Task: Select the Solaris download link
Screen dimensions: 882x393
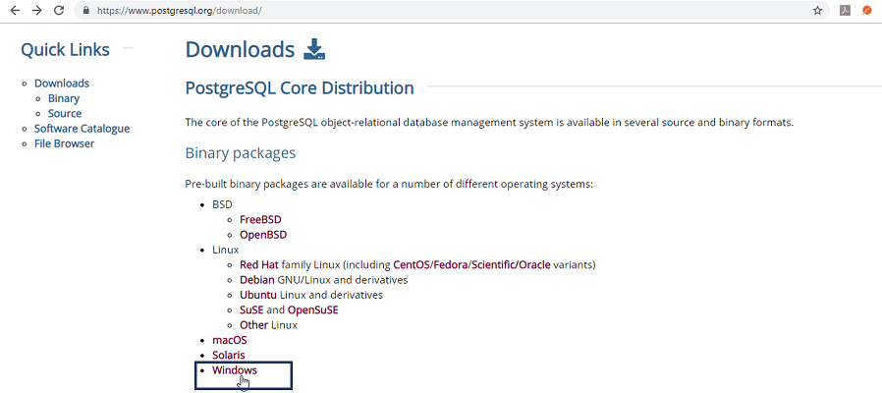Action: click(229, 356)
